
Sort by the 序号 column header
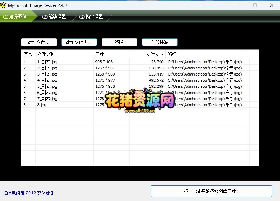pyautogui.click(x=28, y=54)
